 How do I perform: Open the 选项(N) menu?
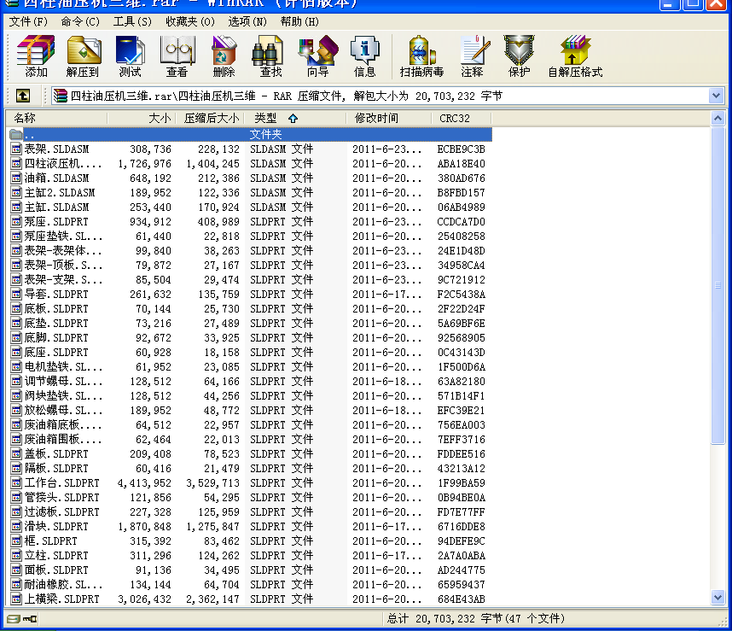point(247,21)
